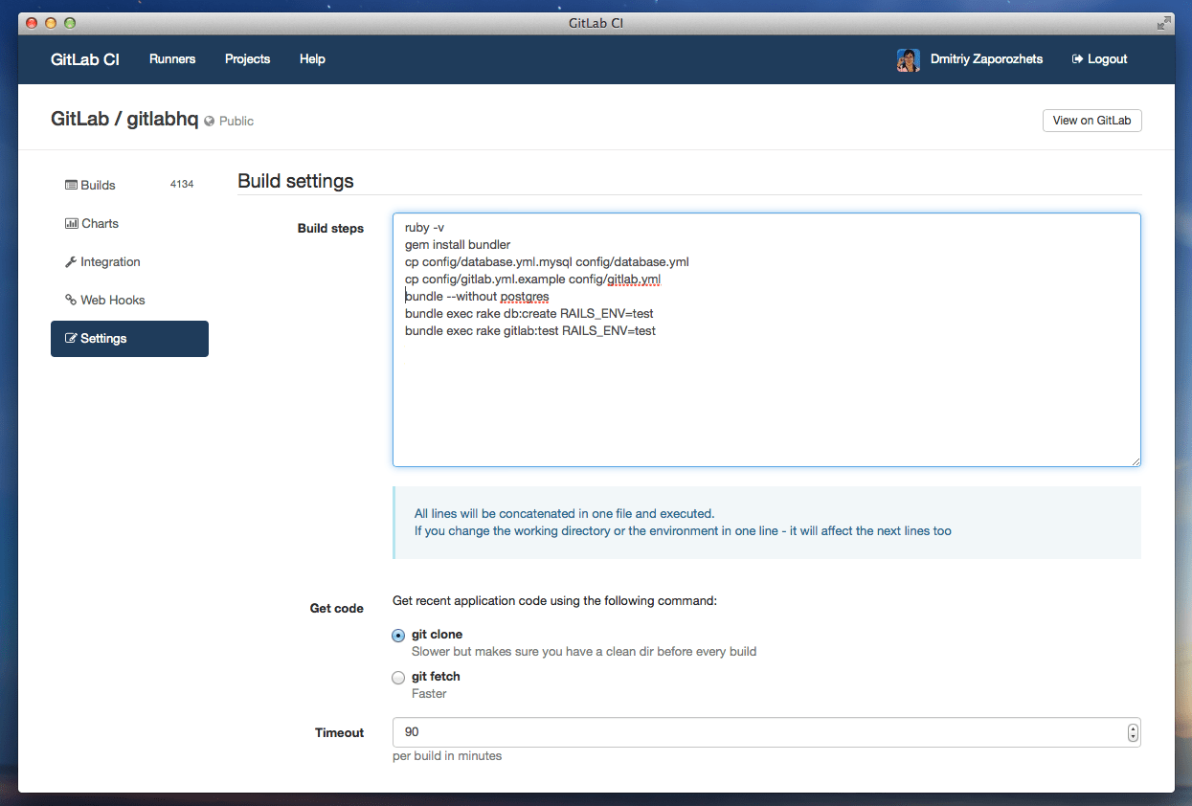The image size is (1192, 806).
Task: Click the Builds list icon in sidebar
Action: pyautogui.click(x=71, y=185)
